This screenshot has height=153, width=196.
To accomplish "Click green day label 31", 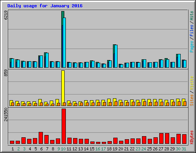I will click(x=184, y=149).
